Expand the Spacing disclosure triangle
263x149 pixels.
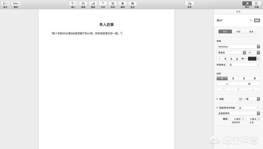[x=217, y=99]
